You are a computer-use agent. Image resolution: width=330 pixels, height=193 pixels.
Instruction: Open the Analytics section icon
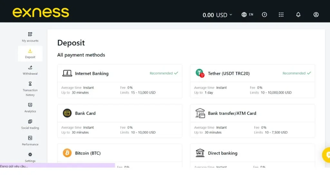click(30, 105)
